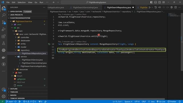The width and height of the screenshot is (183, 103).
Task: Open file history timeline icon
Action: point(156,7)
